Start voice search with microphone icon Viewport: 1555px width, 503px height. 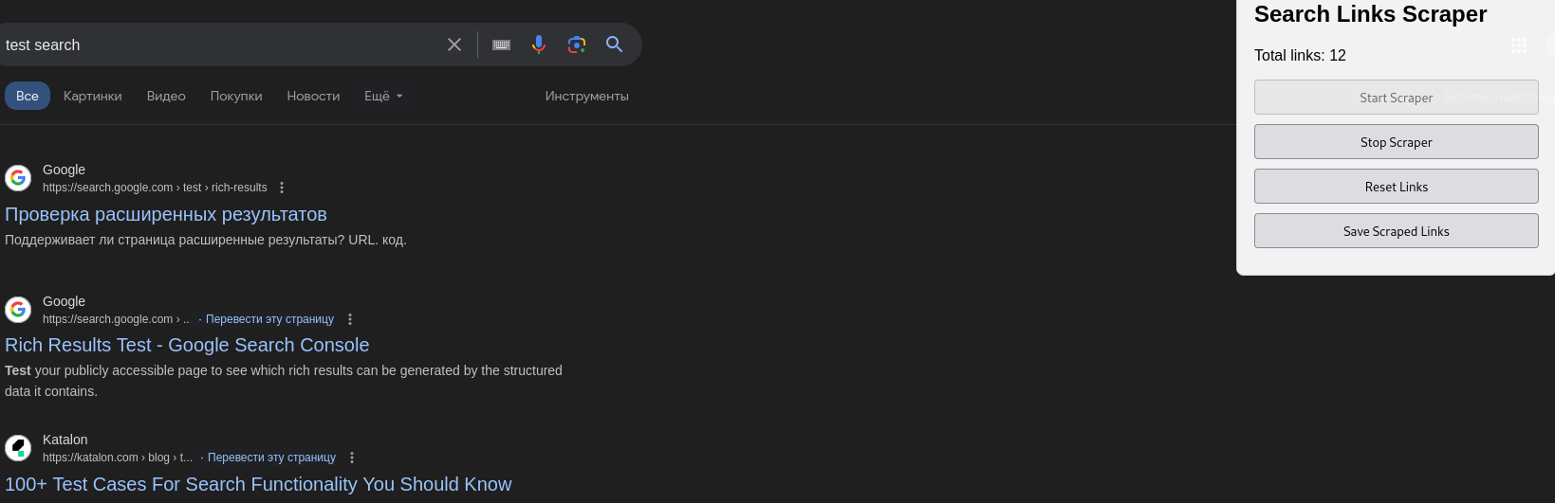pyautogui.click(x=539, y=45)
